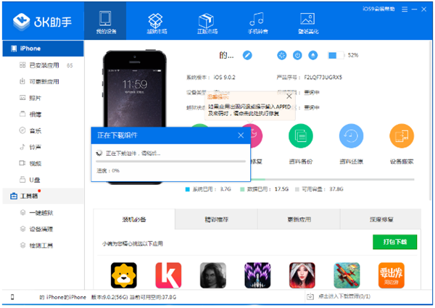
Task: Click the phone icon in status bar
Action: 12,297
